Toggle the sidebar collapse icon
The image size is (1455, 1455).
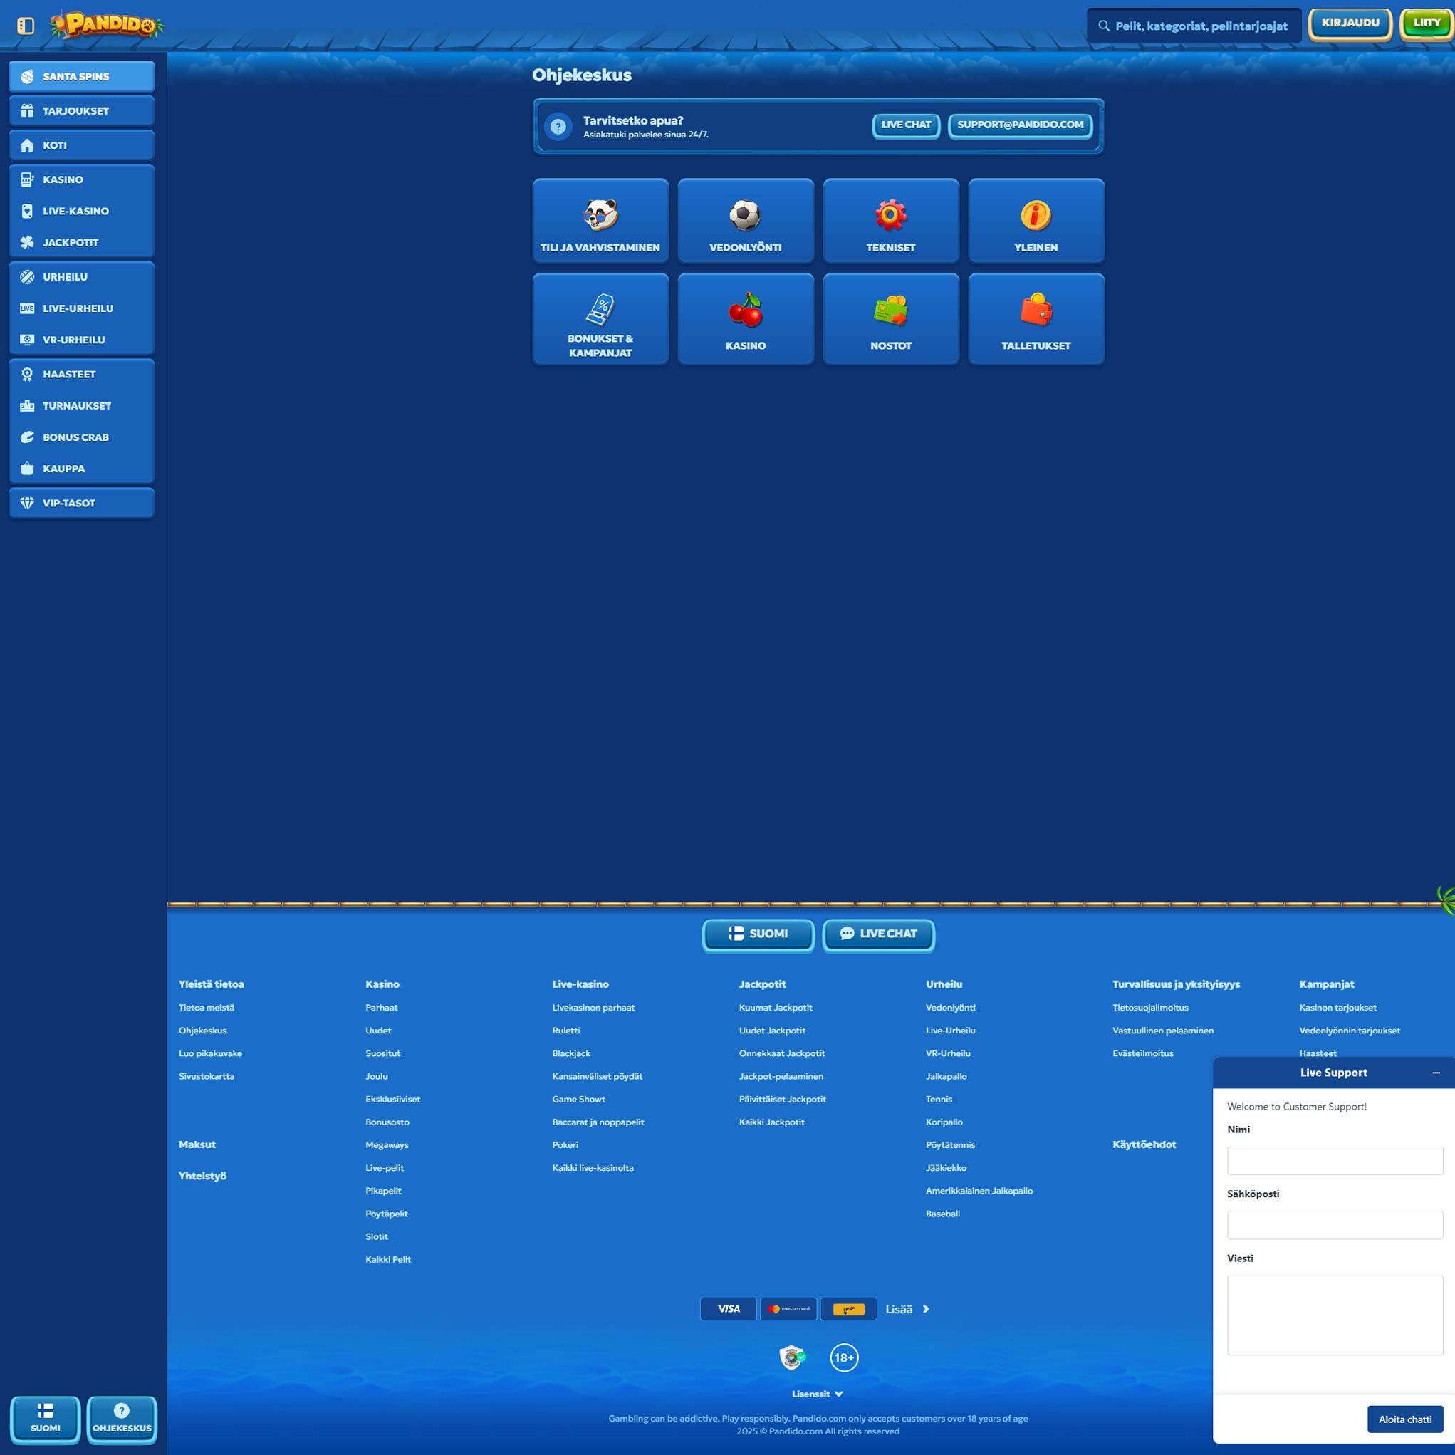pos(26,26)
